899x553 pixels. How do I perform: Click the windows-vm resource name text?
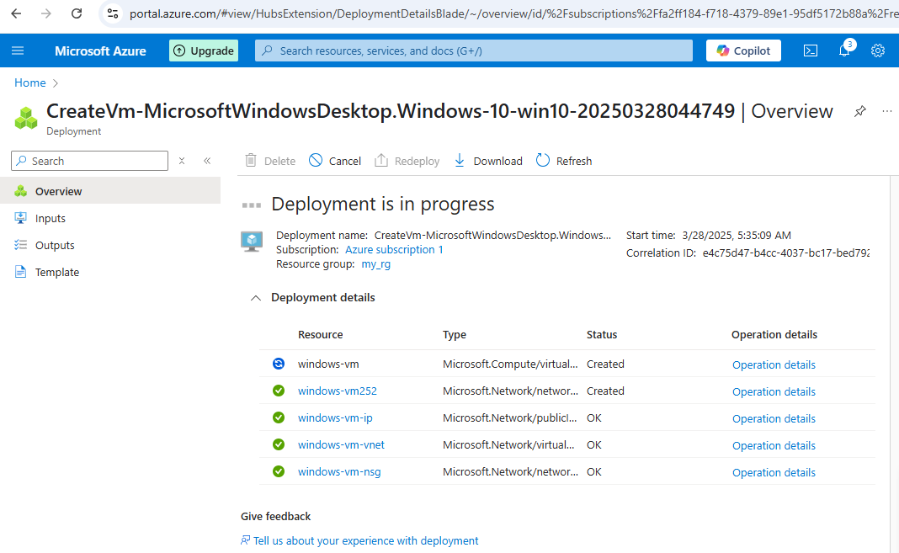pos(328,364)
